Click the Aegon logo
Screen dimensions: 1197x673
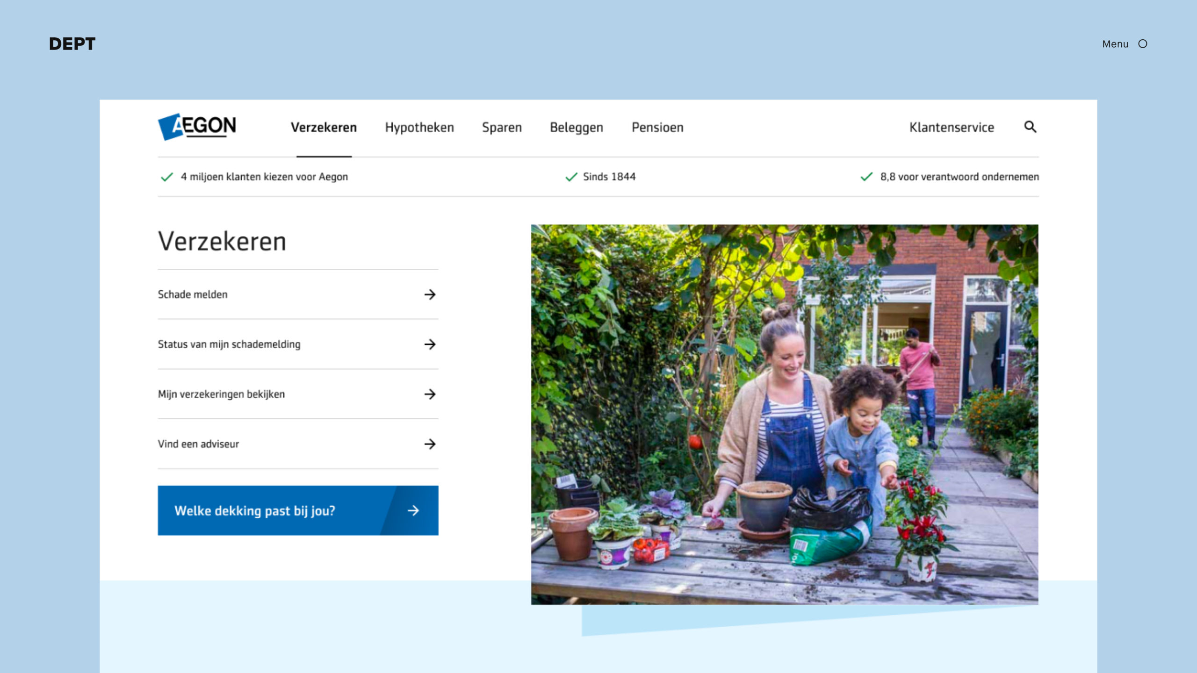197,126
